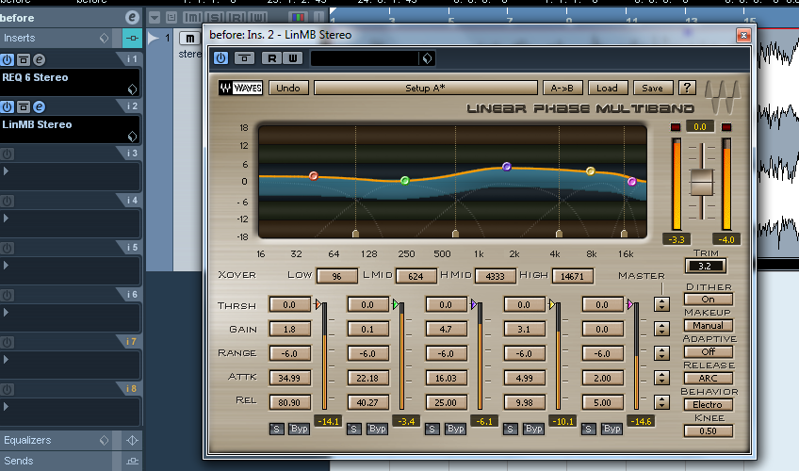The width and height of the screenshot is (799, 471).
Task: Click the Knee value 0.50 field
Action: [709, 431]
